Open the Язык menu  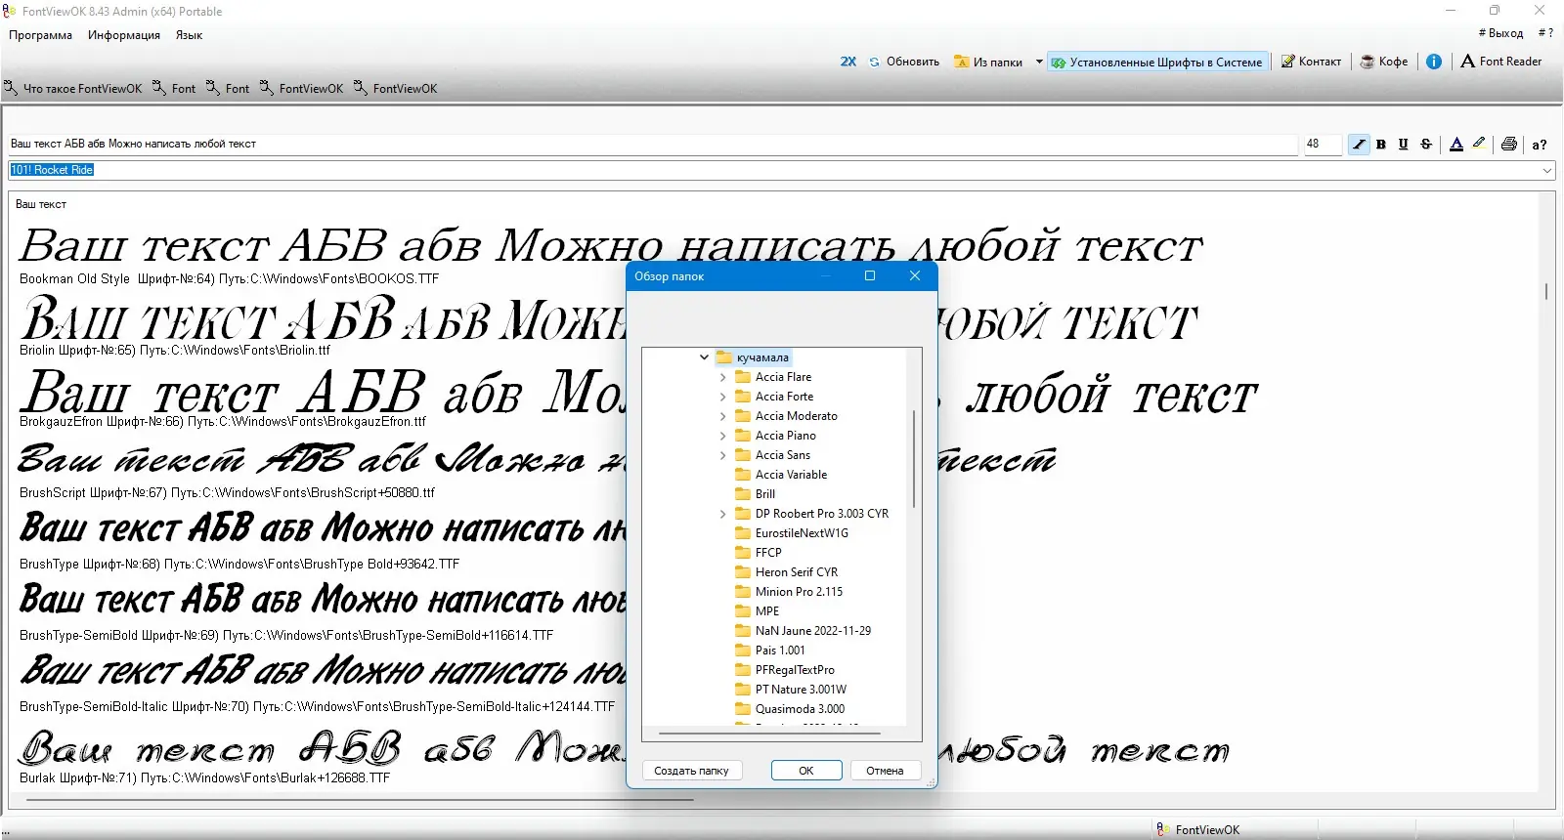[190, 35]
